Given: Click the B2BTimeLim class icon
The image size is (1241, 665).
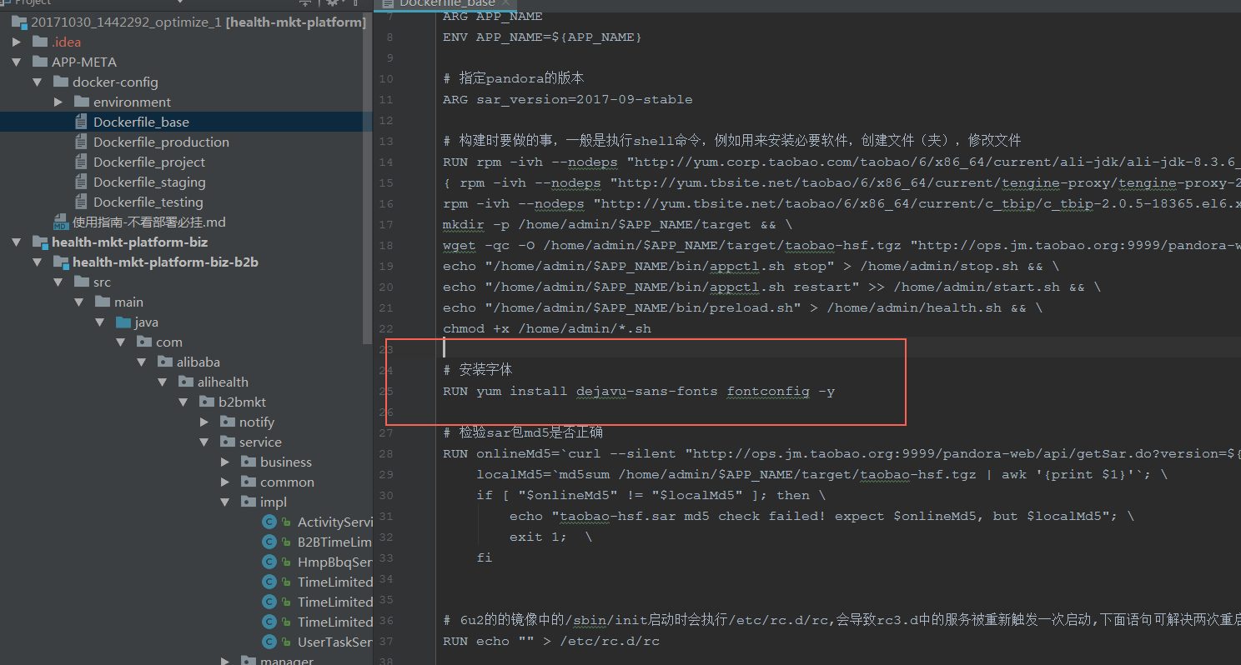Looking at the screenshot, I should point(269,542).
